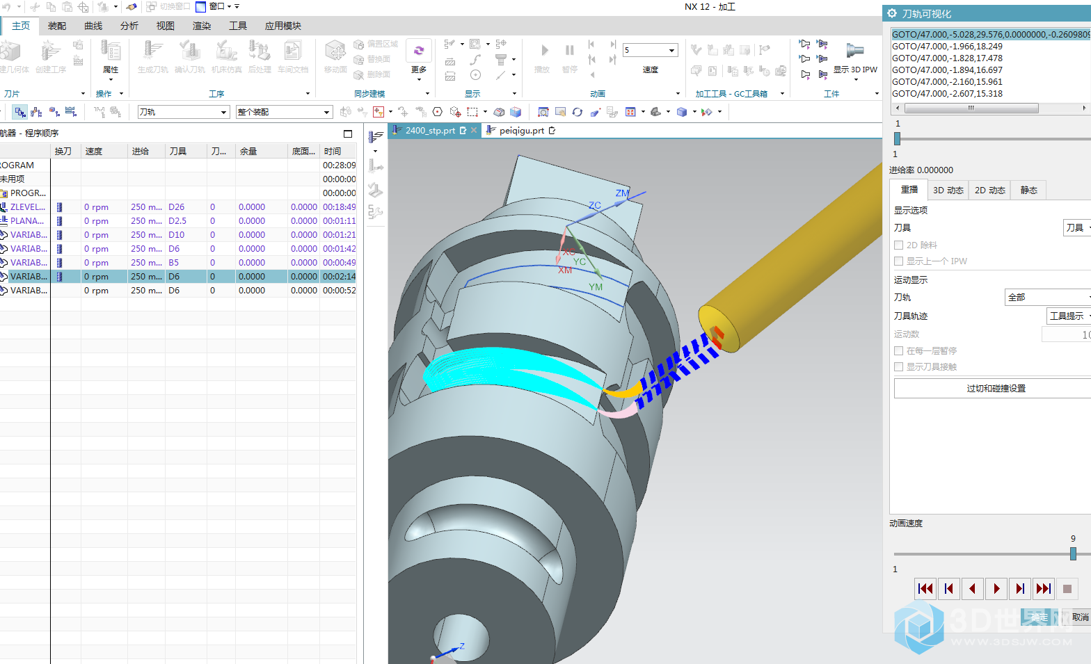
Task: Open the 曲线 ribbon tab
Action: pyautogui.click(x=93, y=26)
